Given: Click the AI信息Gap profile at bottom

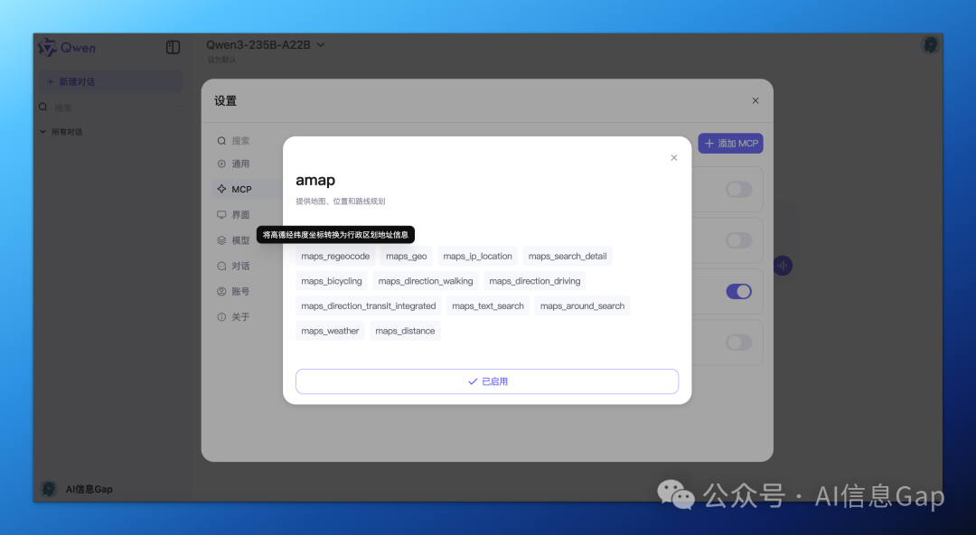Looking at the screenshot, I should click(77, 489).
